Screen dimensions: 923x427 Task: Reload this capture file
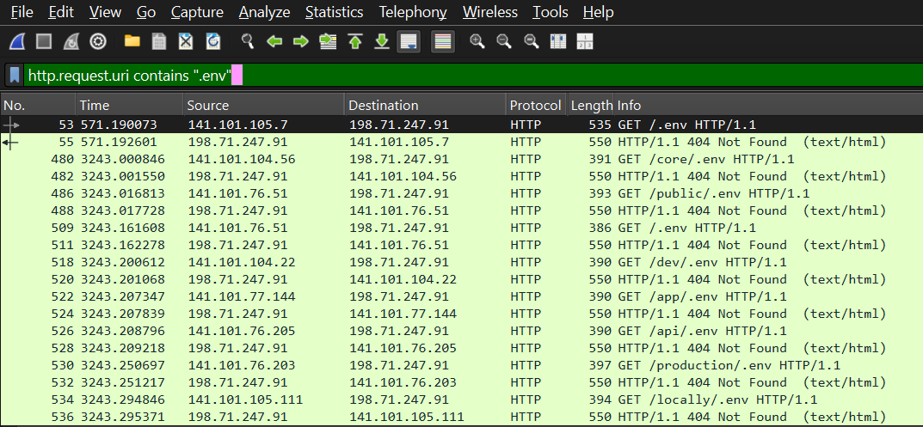213,42
